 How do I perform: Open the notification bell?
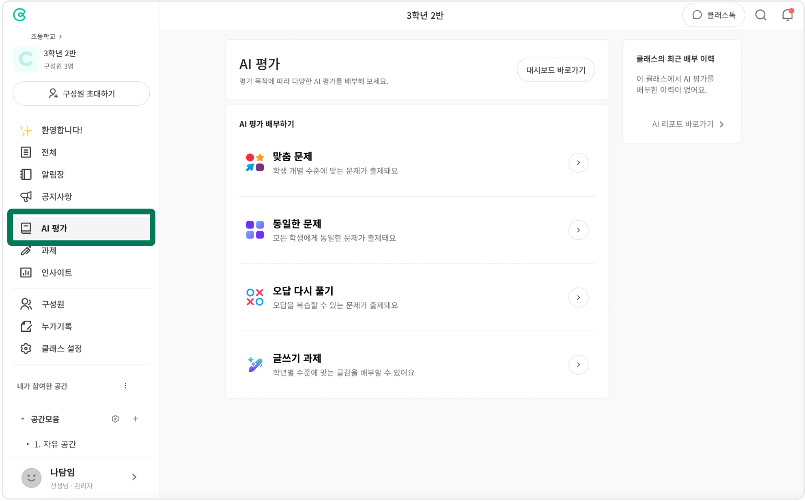pyautogui.click(x=787, y=15)
